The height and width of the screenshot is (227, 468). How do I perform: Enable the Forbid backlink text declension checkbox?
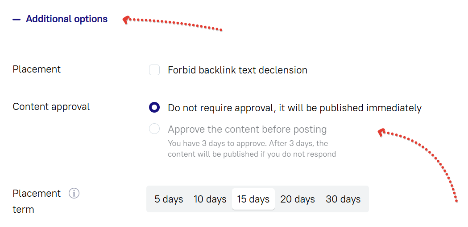[x=154, y=70]
